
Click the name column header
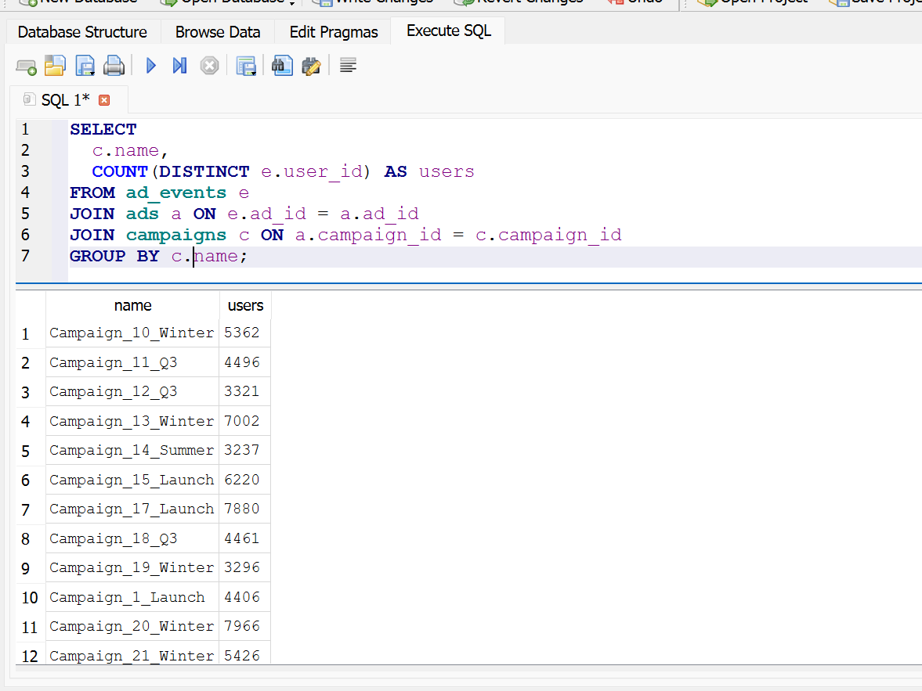[x=132, y=305]
